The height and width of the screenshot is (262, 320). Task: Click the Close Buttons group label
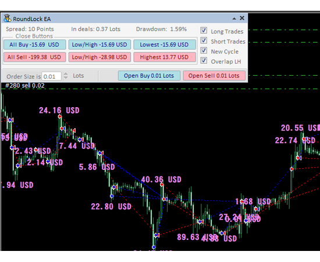(x=34, y=36)
